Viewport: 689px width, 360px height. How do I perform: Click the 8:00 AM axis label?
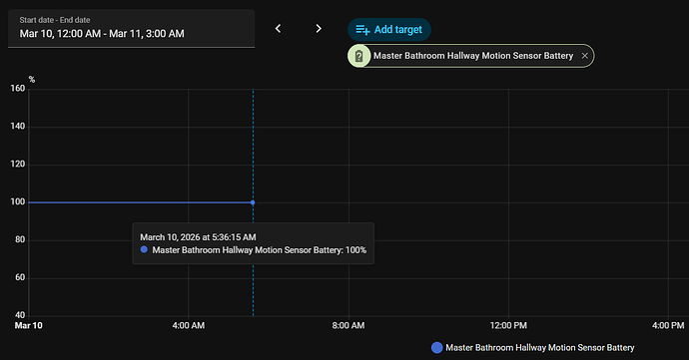coord(348,326)
